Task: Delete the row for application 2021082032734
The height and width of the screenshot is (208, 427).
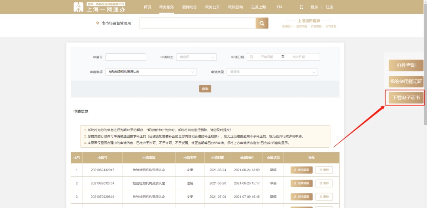Action: [x=324, y=184]
